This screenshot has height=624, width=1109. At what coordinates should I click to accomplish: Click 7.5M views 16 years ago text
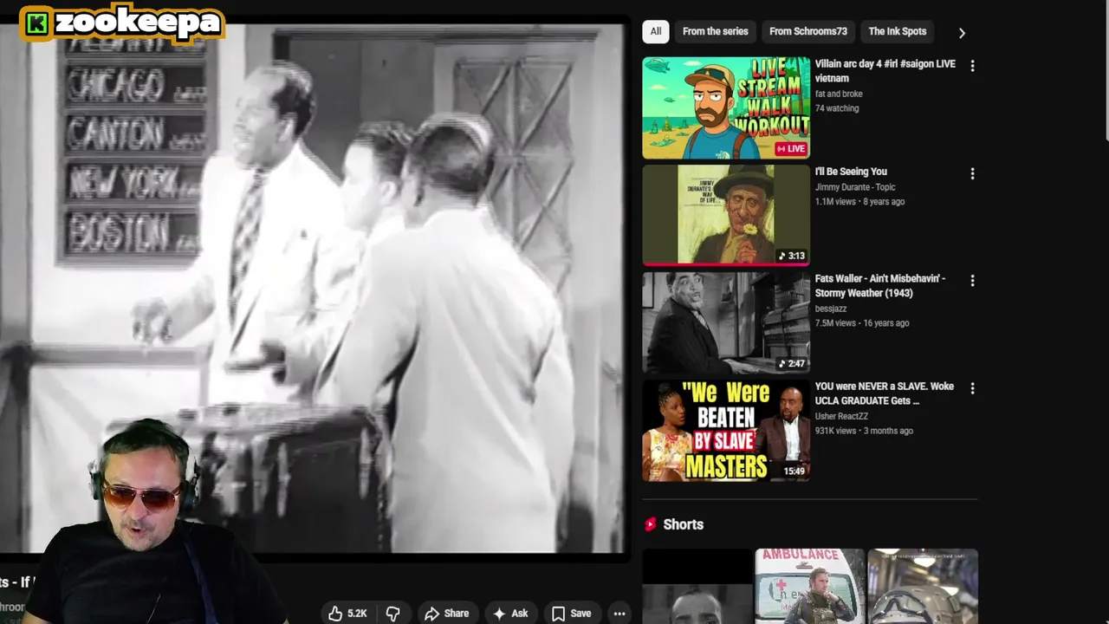pos(862,323)
